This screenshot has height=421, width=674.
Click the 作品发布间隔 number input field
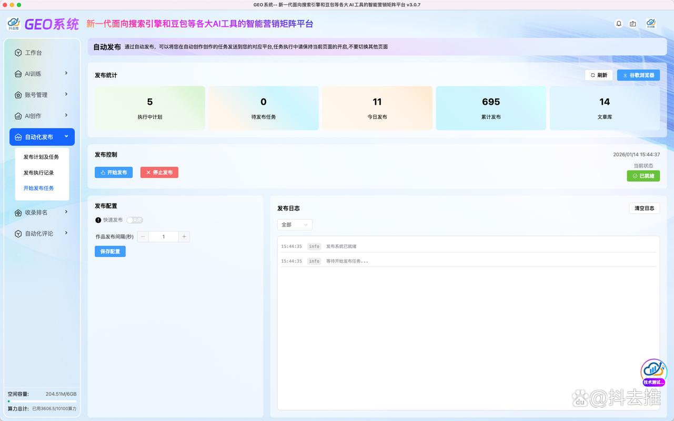[x=164, y=237]
